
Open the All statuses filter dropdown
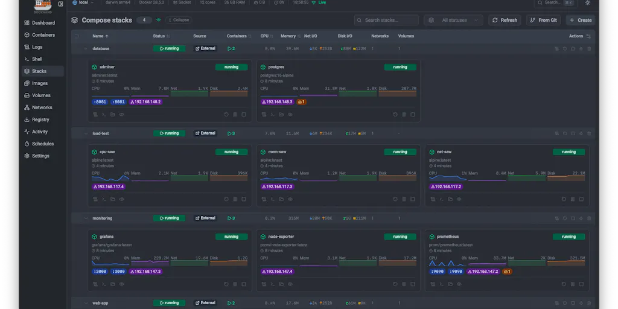click(x=454, y=20)
